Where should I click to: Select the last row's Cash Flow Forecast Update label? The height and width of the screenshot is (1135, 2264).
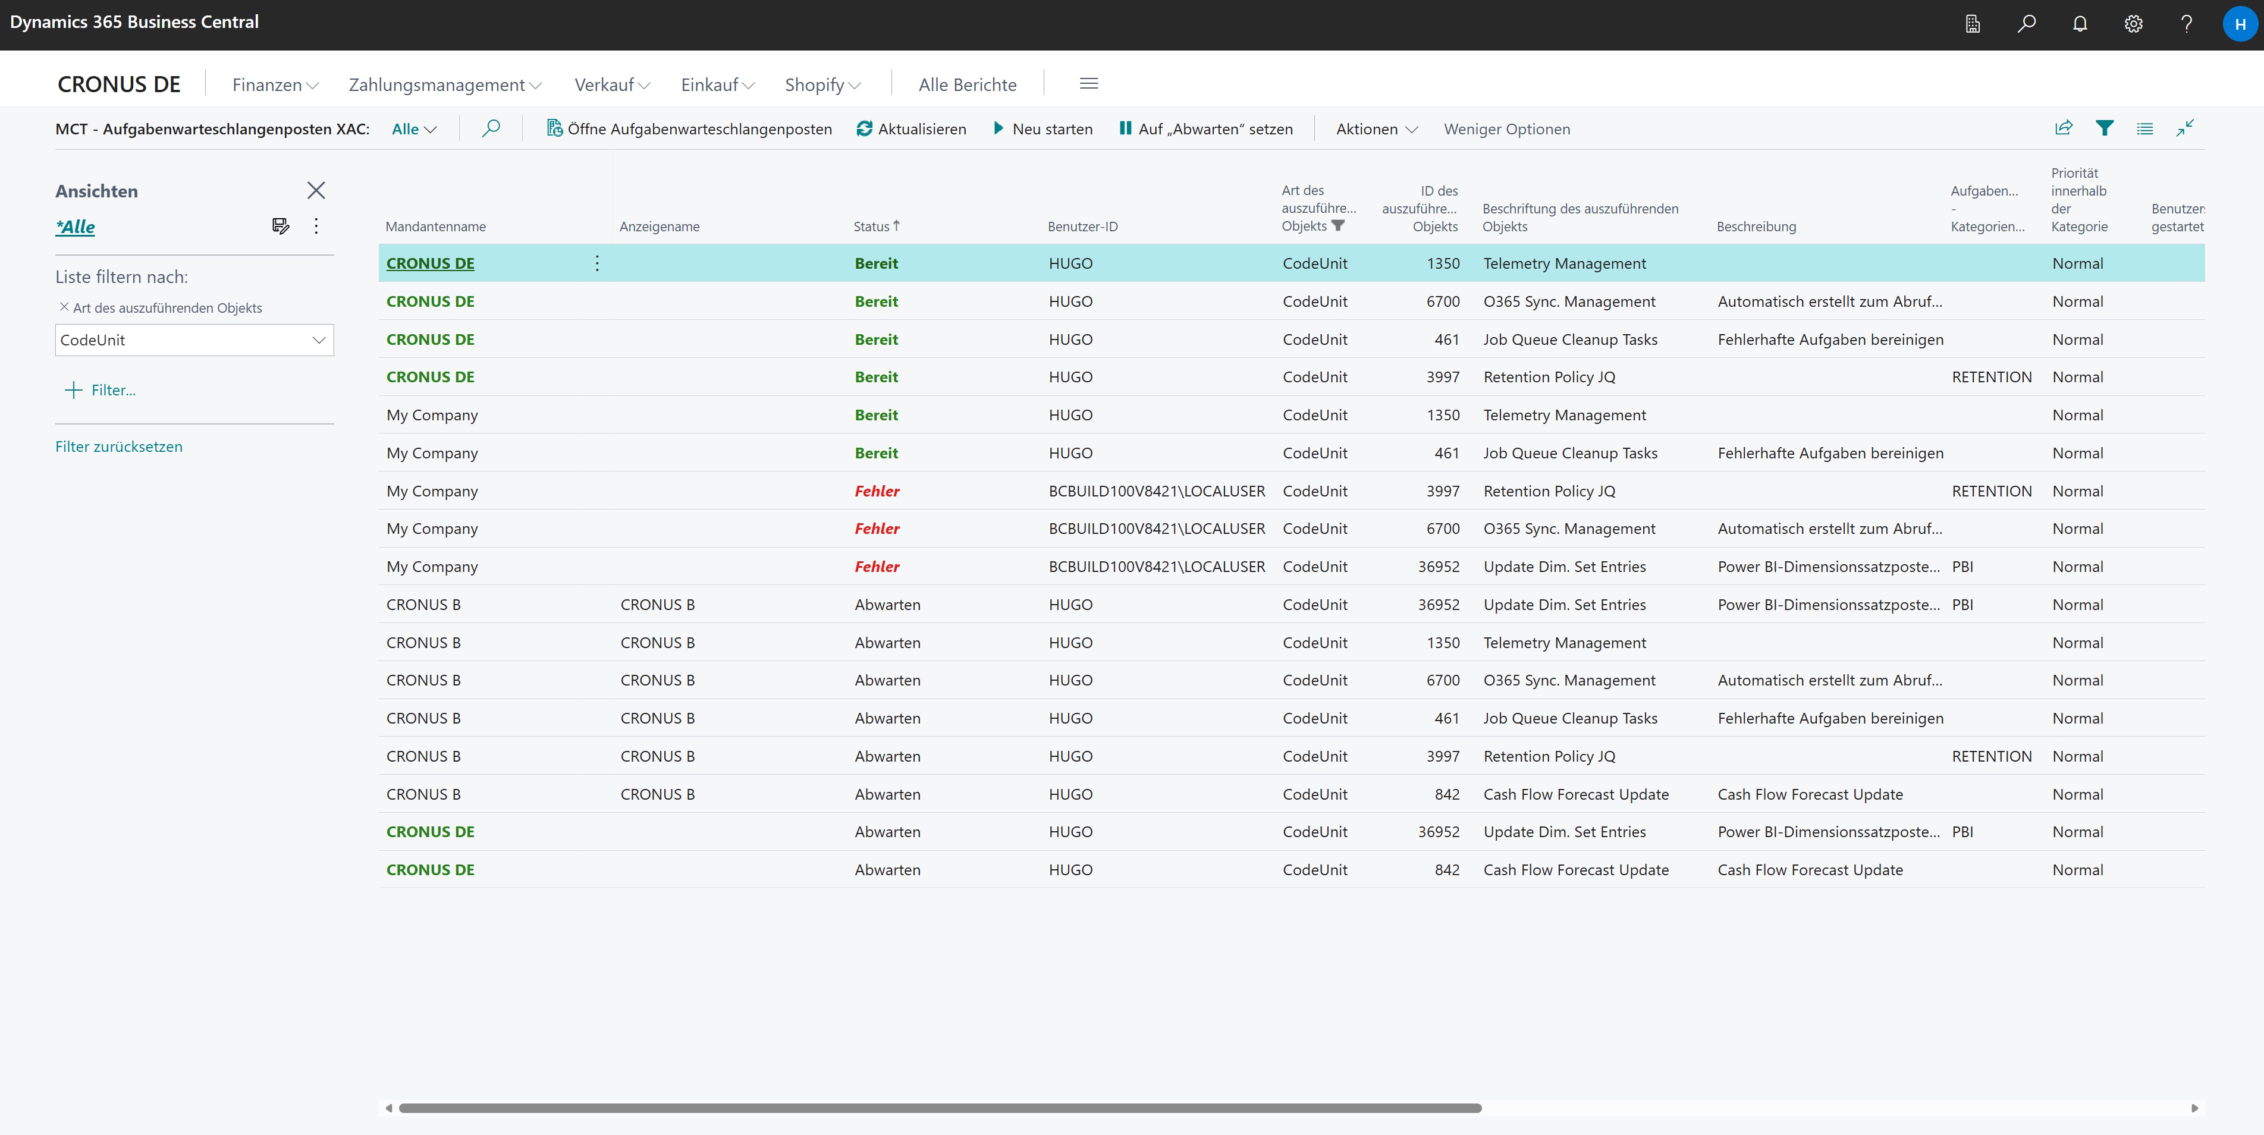pyautogui.click(x=1576, y=870)
